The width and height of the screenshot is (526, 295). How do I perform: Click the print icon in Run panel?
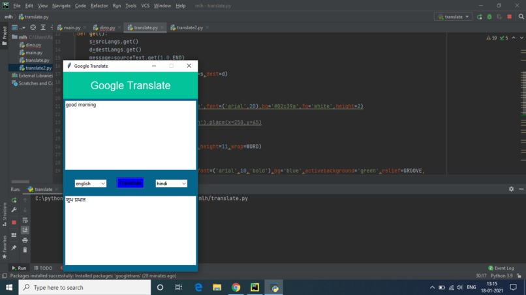pos(25,240)
